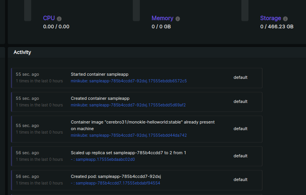Click the Memory usage vertical bar
The width and height of the screenshot is (306, 195).
136,10
